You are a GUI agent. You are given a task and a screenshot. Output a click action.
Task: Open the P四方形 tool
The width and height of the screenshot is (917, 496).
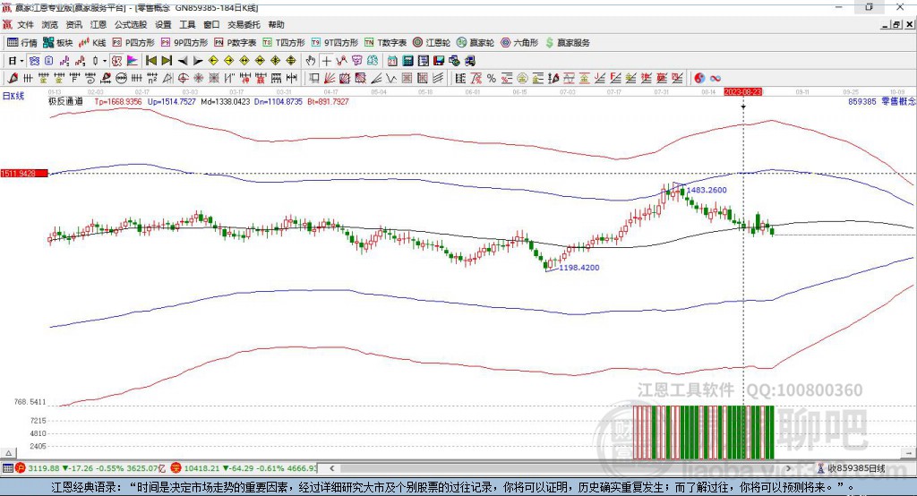pyautogui.click(x=133, y=43)
